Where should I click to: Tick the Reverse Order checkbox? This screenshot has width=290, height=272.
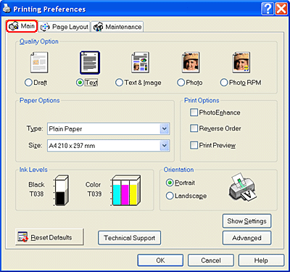(194, 128)
